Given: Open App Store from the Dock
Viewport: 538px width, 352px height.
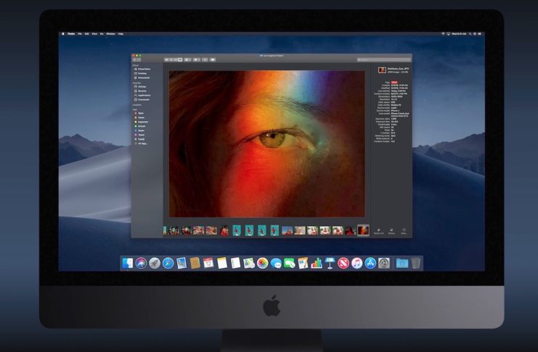Looking at the screenshot, I should pyautogui.click(x=370, y=263).
